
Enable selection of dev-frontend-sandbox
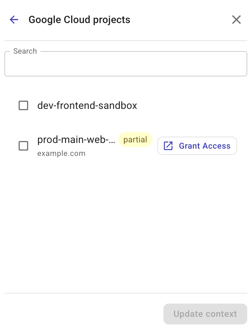[23, 105]
